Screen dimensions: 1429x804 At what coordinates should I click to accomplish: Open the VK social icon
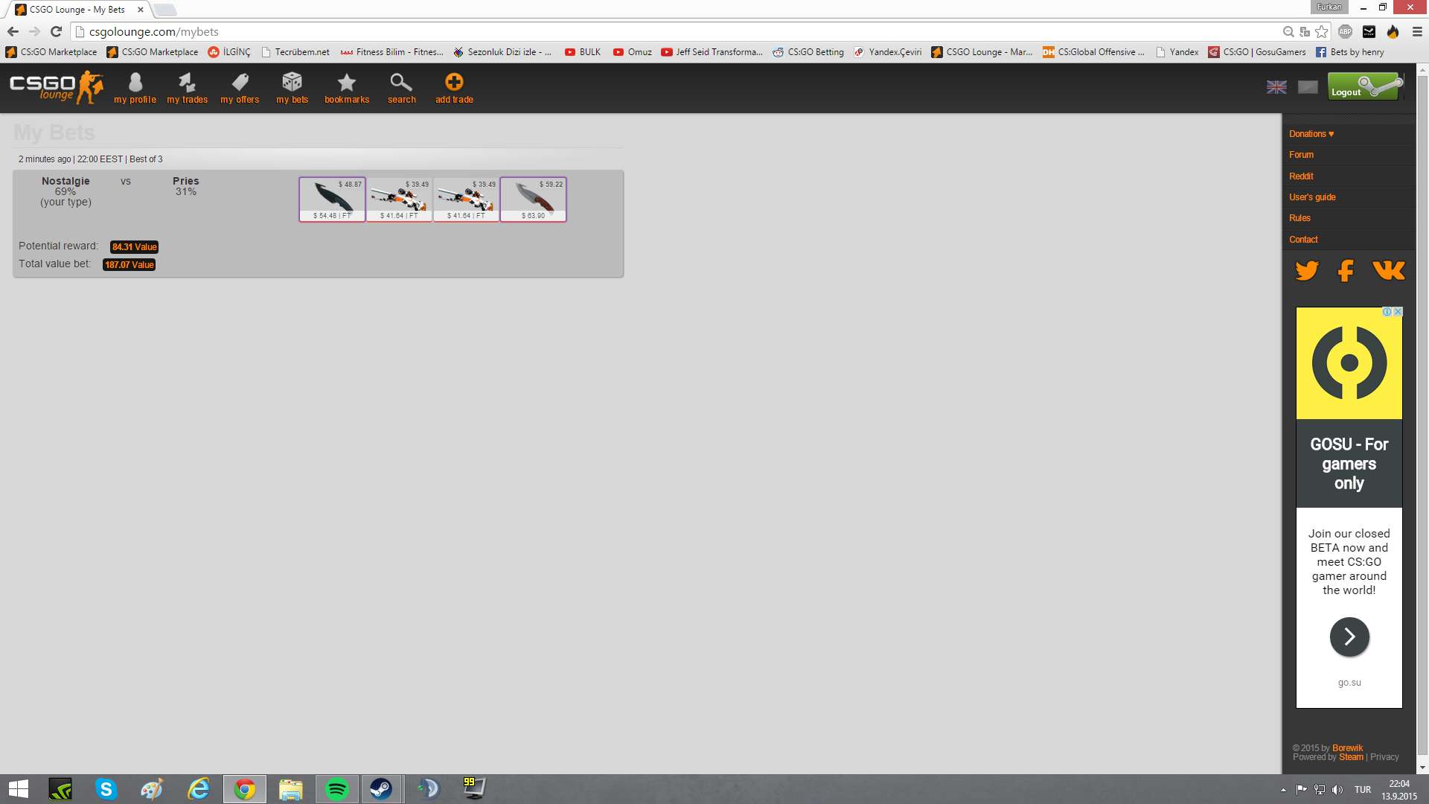(x=1389, y=269)
